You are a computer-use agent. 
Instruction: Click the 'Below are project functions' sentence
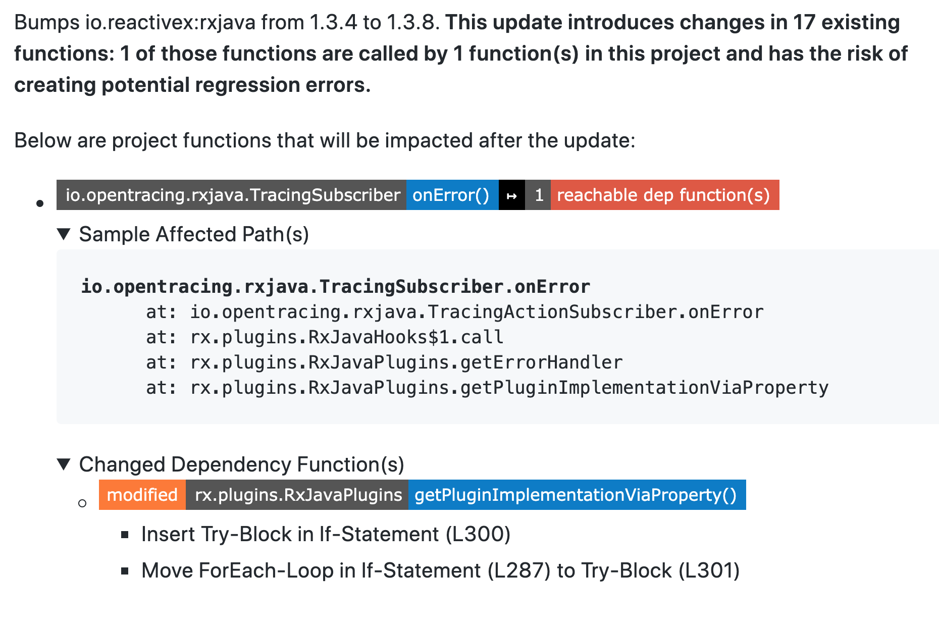pyautogui.click(x=325, y=140)
